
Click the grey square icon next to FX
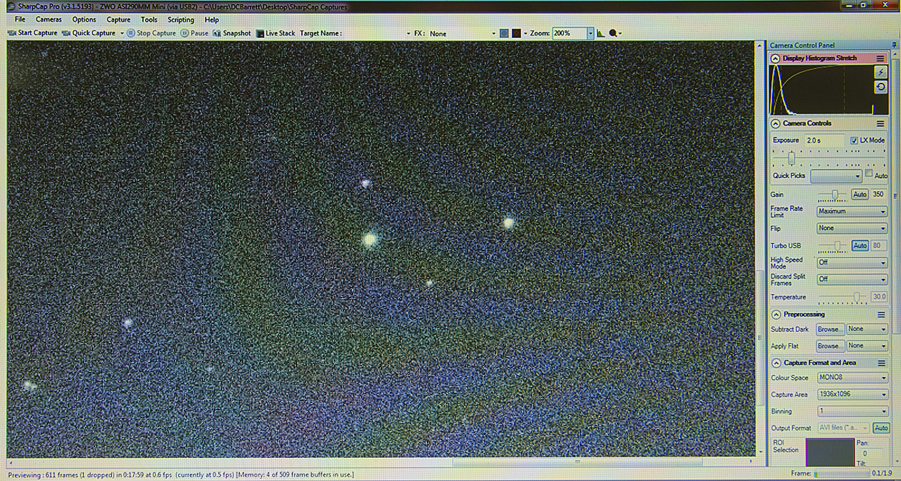[x=504, y=33]
